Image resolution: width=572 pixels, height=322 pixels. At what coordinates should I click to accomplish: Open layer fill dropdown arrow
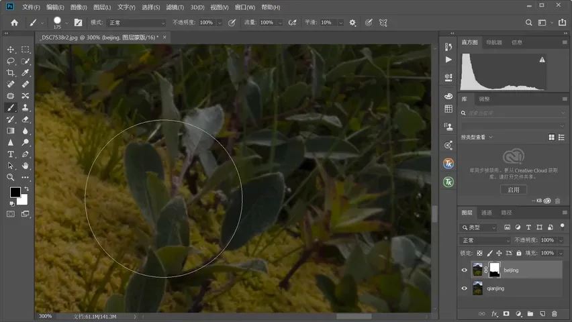click(561, 253)
